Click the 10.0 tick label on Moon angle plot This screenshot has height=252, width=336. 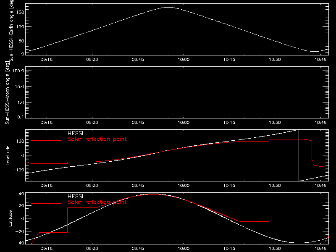pos(19,87)
